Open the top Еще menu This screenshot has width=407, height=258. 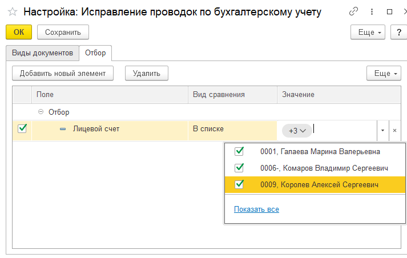[368, 33]
